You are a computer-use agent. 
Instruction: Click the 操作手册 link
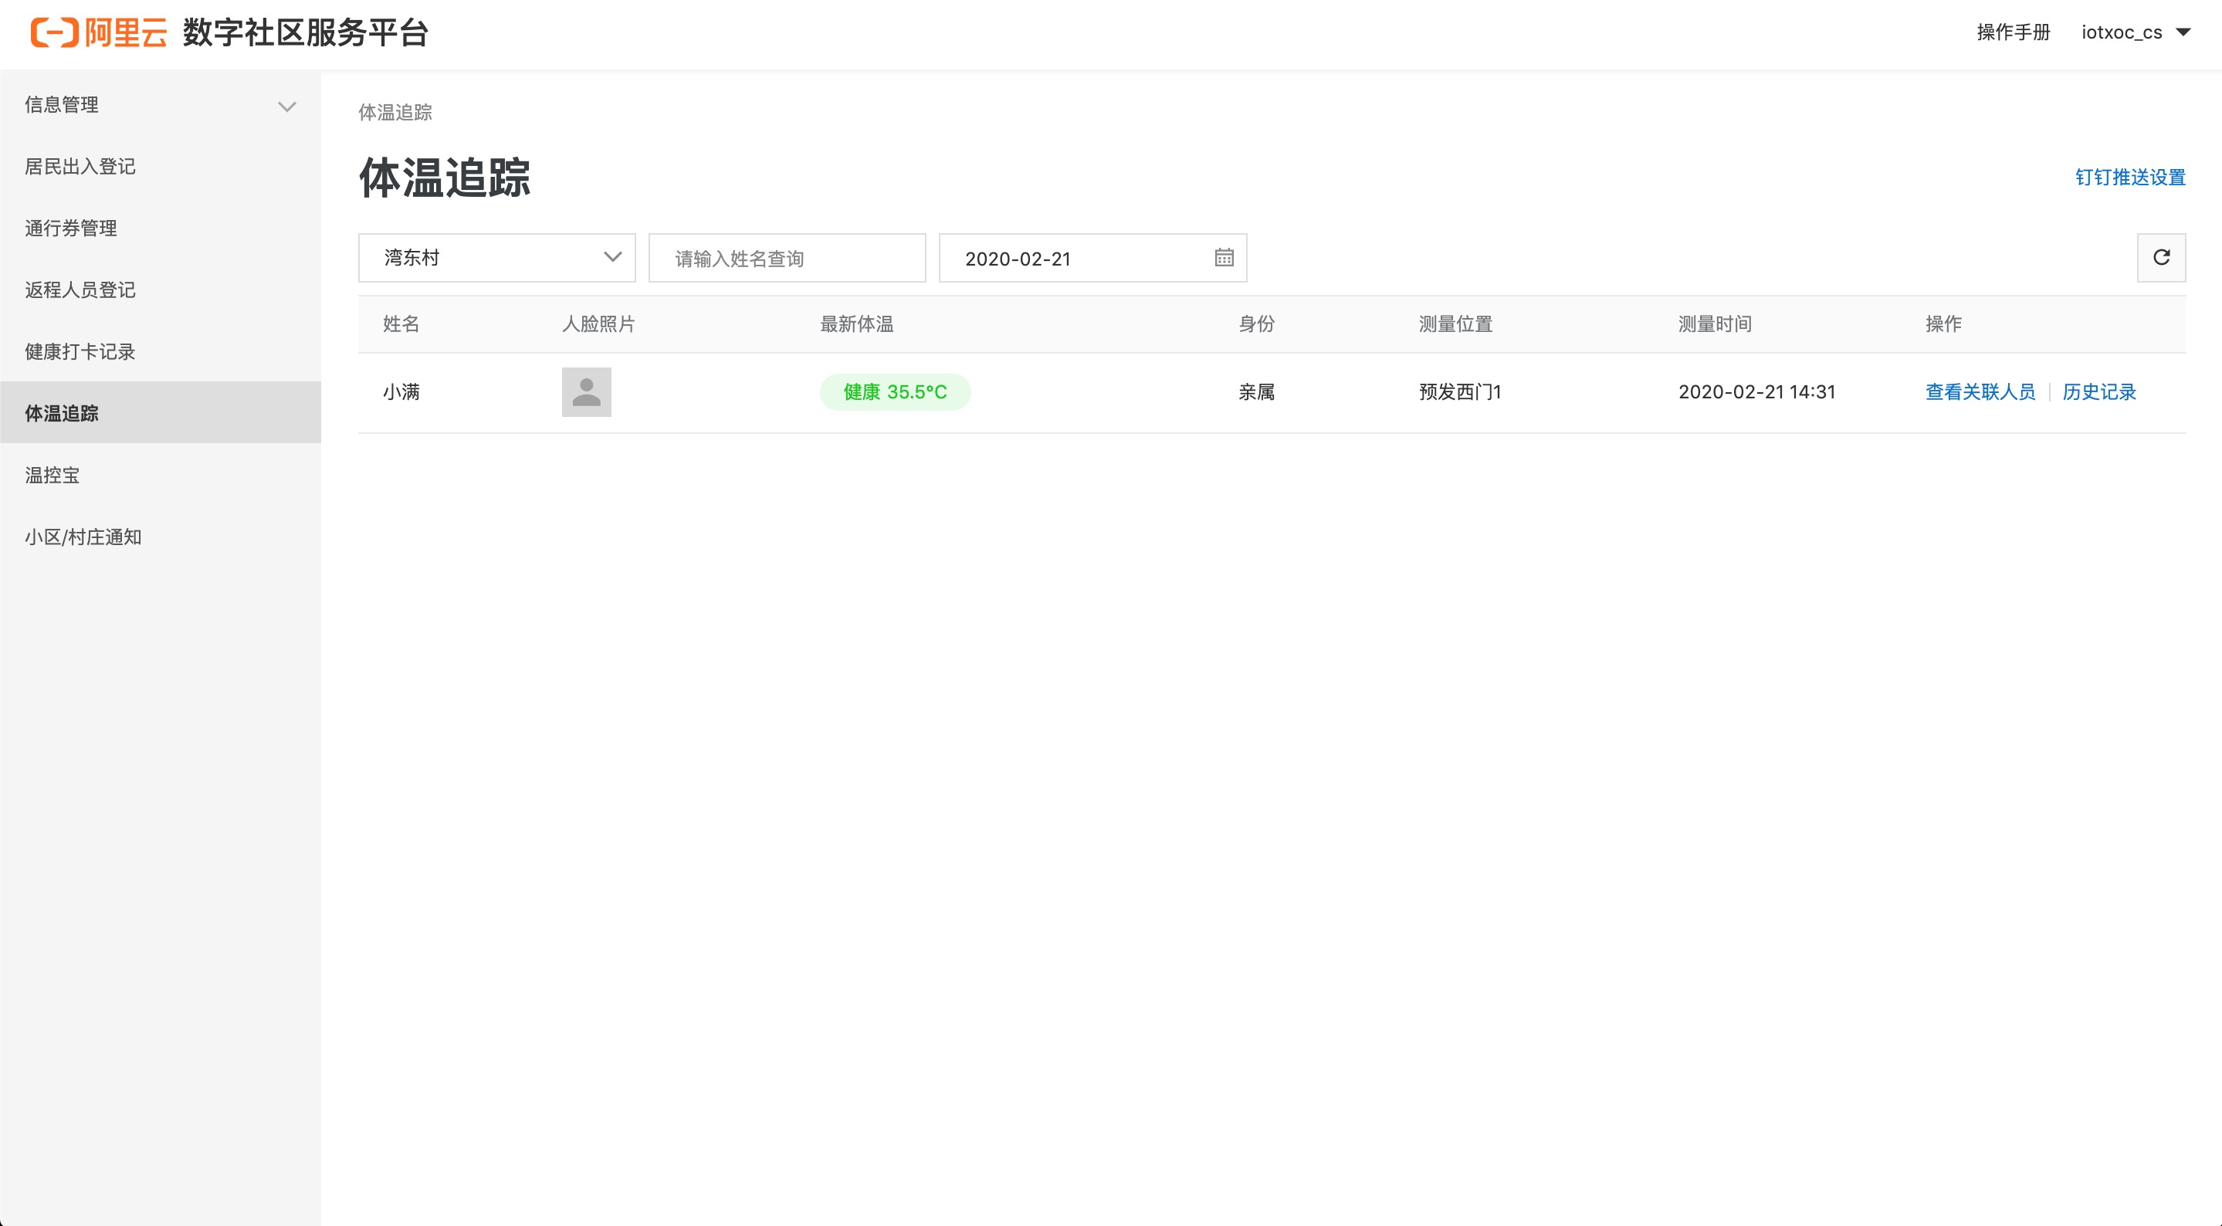(2014, 32)
